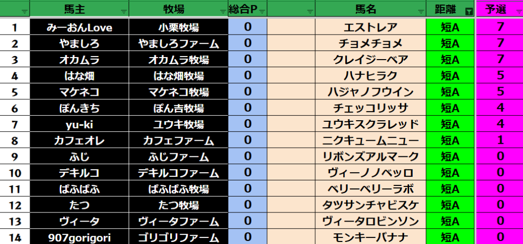Open the 牧場 column filter dropdown
The image size is (523, 244).
point(223,11)
